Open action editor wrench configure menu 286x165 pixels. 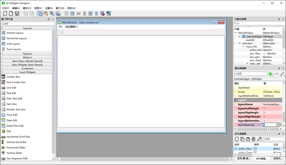coord(259,139)
